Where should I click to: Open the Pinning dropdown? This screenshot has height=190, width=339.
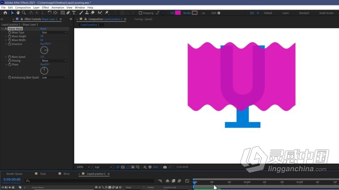[x=54, y=61]
